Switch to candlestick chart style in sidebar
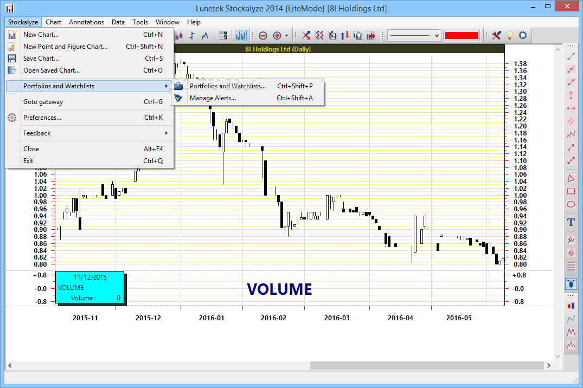This screenshot has height=388, width=583. click(x=571, y=306)
